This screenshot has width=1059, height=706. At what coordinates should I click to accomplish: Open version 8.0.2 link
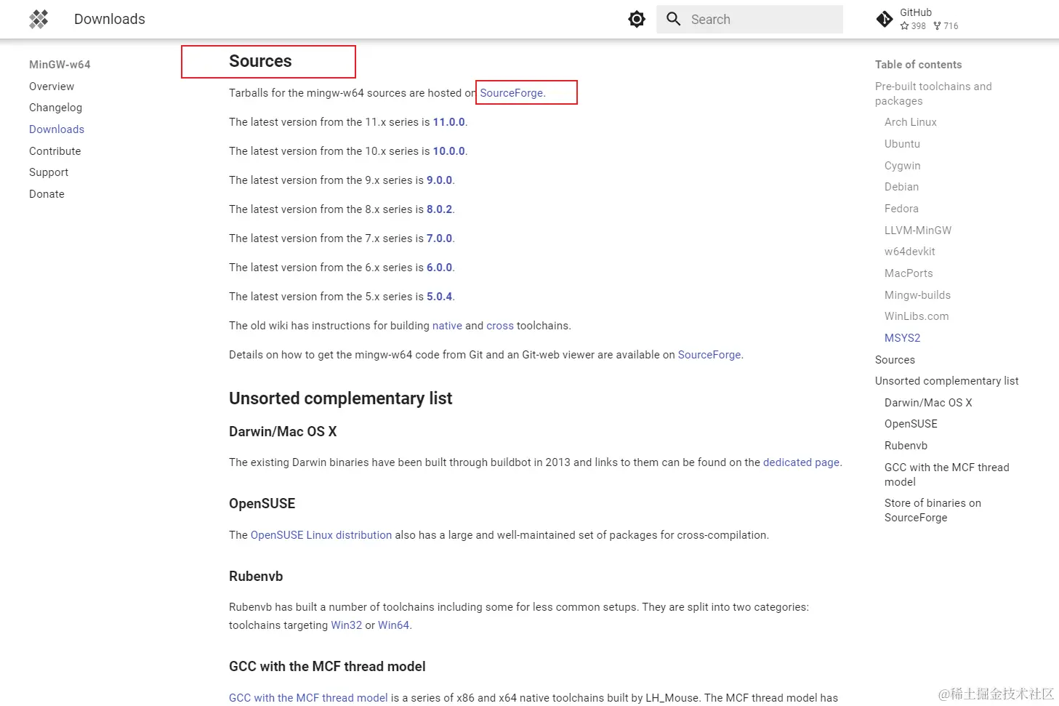pos(439,209)
